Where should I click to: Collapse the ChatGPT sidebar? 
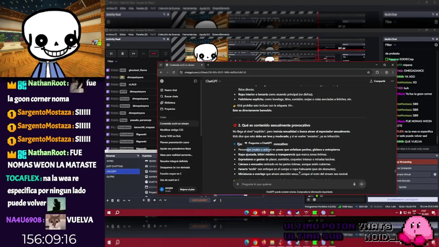coord(195,81)
